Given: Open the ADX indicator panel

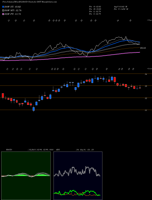Looking at the screenshot, I should 78,176.
